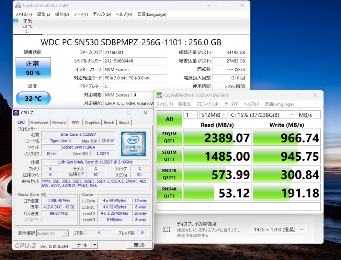Expand the target drive C: 15% dropdown
341x260 pixels.
[x=262, y=115]
